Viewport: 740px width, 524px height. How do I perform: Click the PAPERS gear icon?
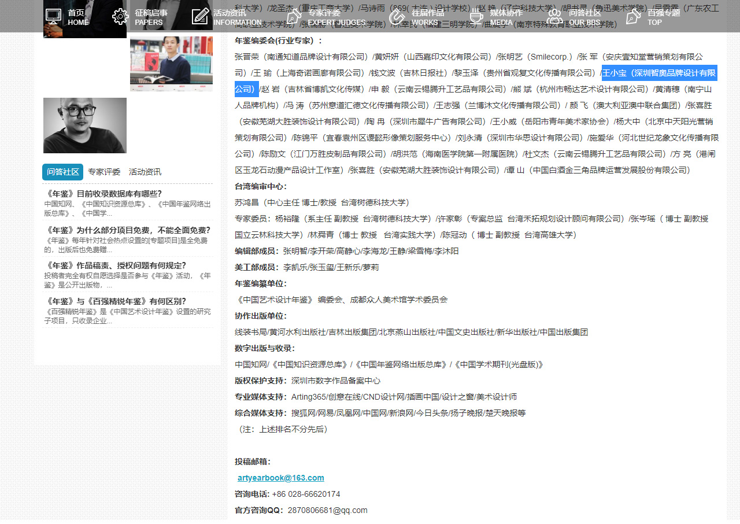(x=120, y=17)
